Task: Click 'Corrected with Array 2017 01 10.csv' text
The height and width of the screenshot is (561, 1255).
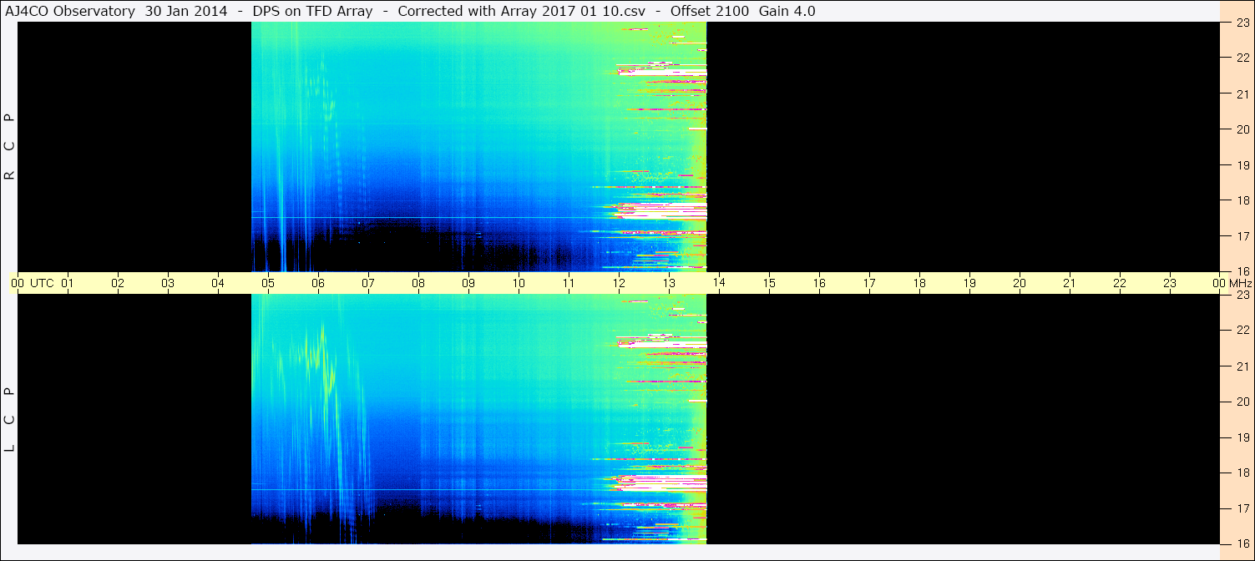Action: click(x=524, y=11)
